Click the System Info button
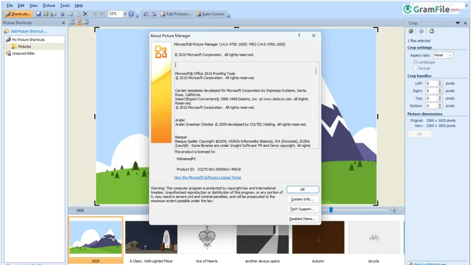This screenshot has height=265, width=471. point(303,199)
